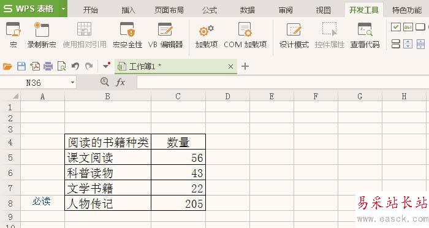Expand the name box dropdown arrow
This screenshot has height=228, width=429.
72,82
